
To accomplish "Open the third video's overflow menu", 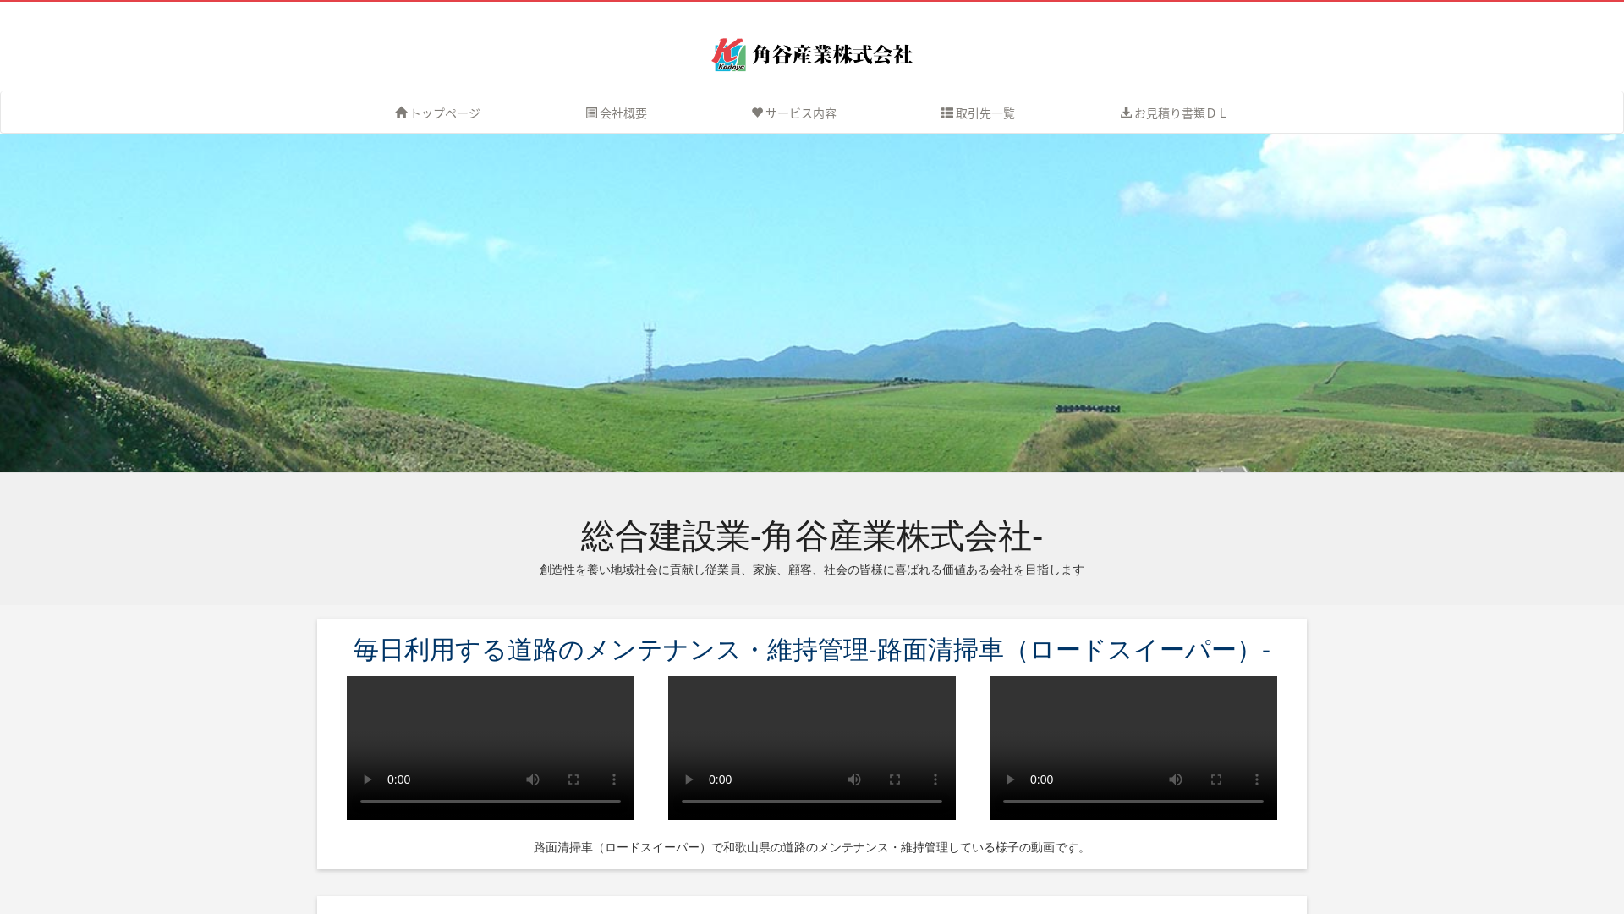I will (x=1257, y=779).
